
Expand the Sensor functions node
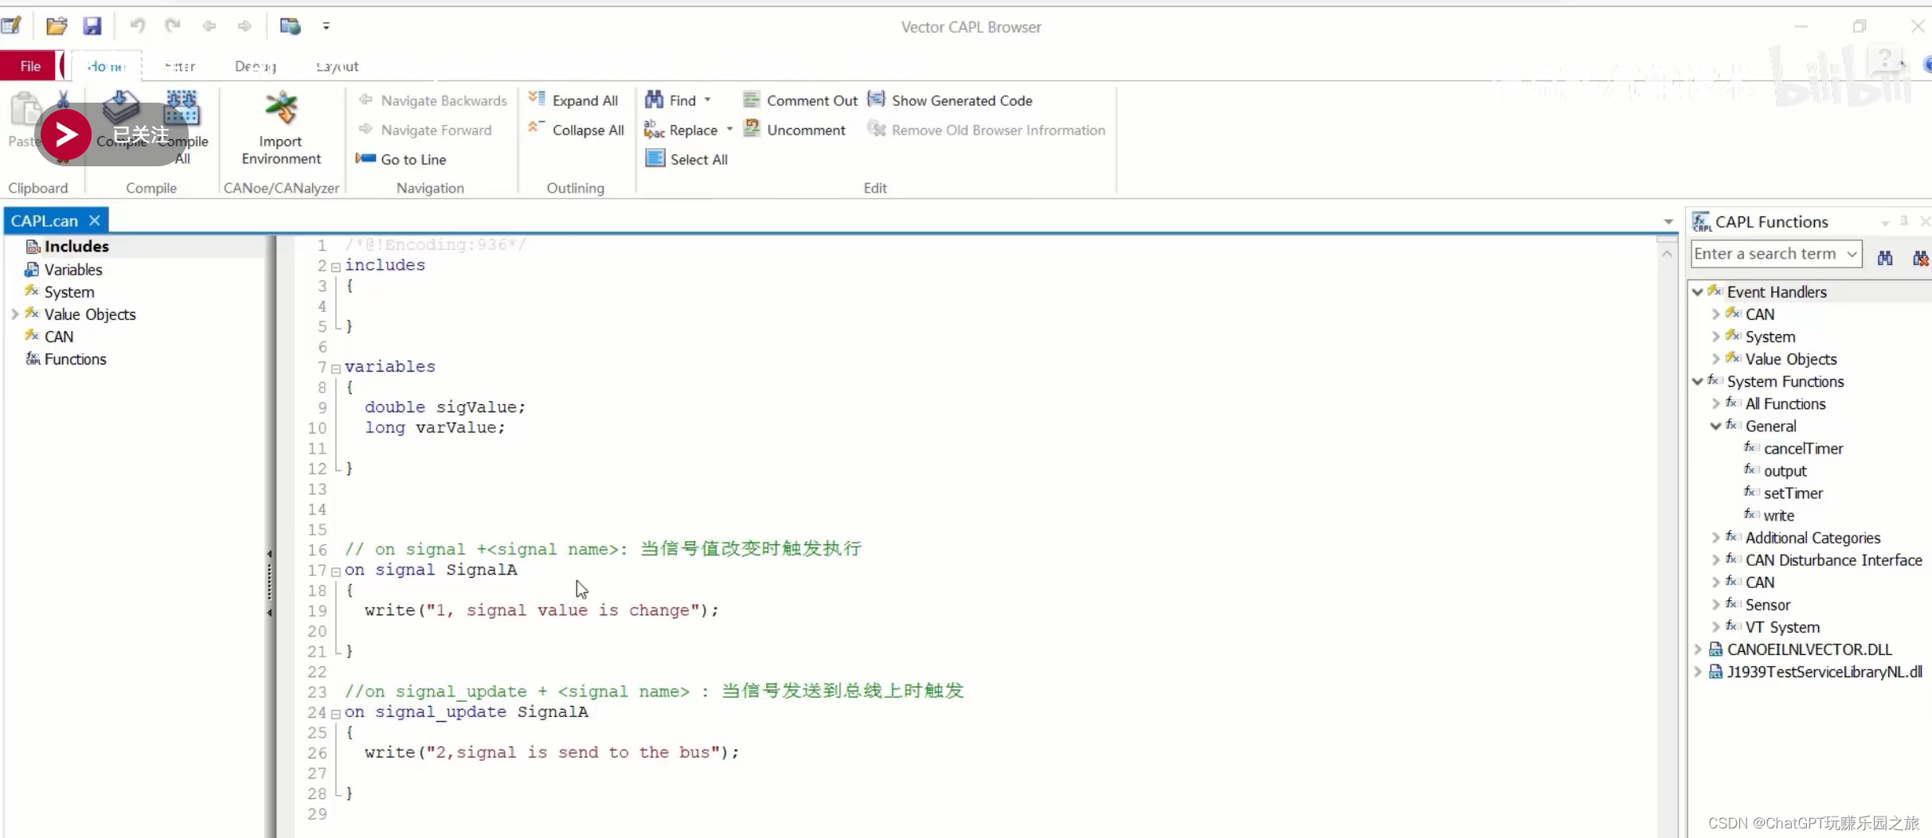pos(1715,605)
